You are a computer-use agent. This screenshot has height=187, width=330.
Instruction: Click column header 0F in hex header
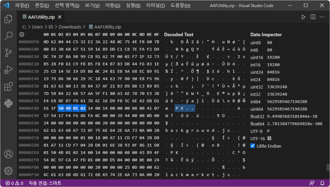point(157,34)
